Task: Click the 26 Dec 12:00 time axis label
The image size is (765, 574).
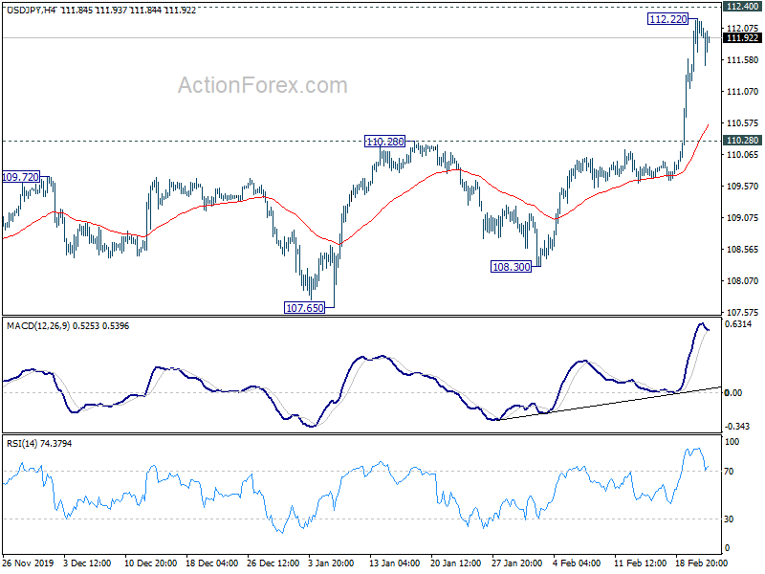Action: 273,563
